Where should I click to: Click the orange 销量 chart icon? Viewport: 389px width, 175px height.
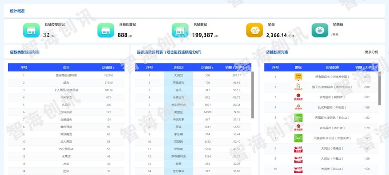(255, 30)
